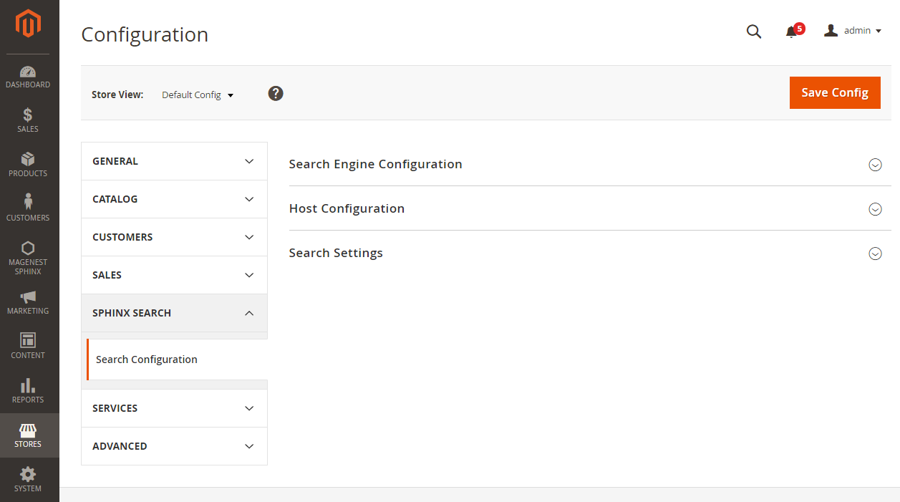Expand the Advanced configuration group
The height and width of the screenshot is (502, 900).
[x=174, y=446]
